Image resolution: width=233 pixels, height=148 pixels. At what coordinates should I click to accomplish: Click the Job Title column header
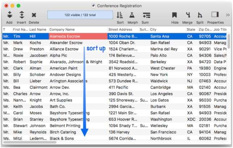(x=220, y=29)
